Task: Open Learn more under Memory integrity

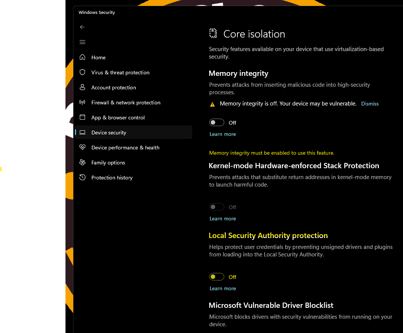Action: click(223, 134)
